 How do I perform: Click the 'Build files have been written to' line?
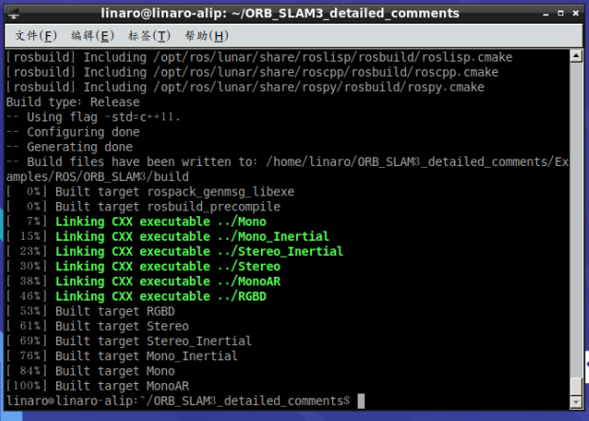287,162
